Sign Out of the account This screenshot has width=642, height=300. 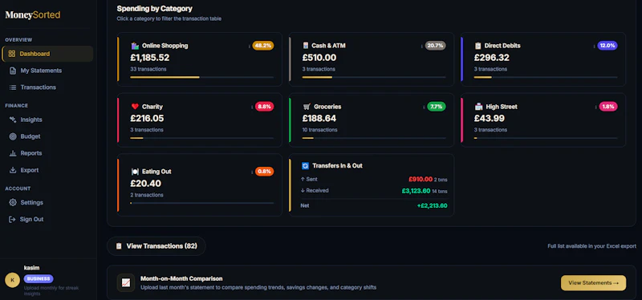point(47,219)
